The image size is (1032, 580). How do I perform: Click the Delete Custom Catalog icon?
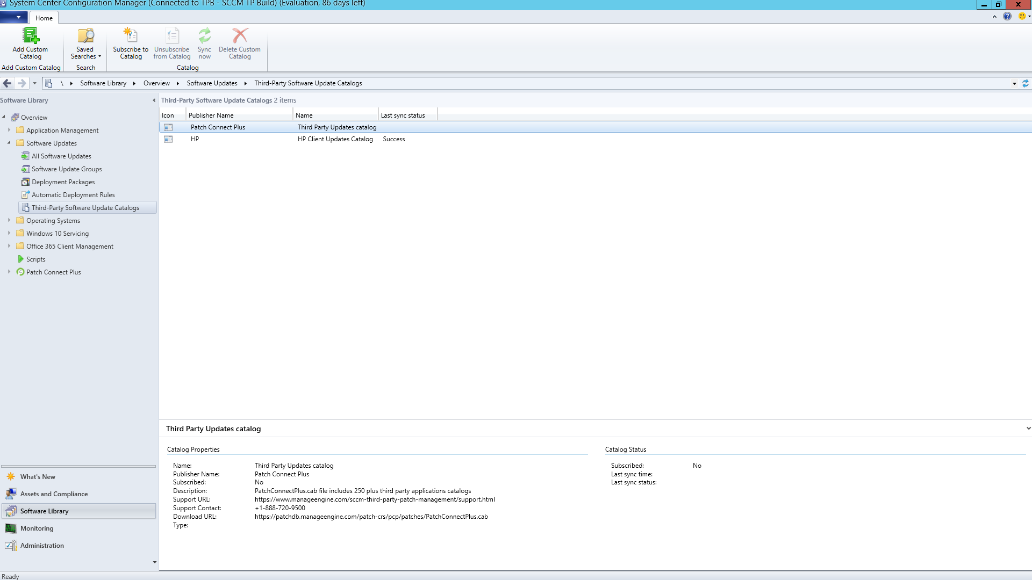(x=240, y=36)
